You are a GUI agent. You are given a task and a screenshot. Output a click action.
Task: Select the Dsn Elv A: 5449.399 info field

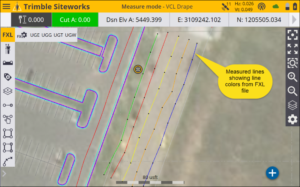[x=134, y=19]
